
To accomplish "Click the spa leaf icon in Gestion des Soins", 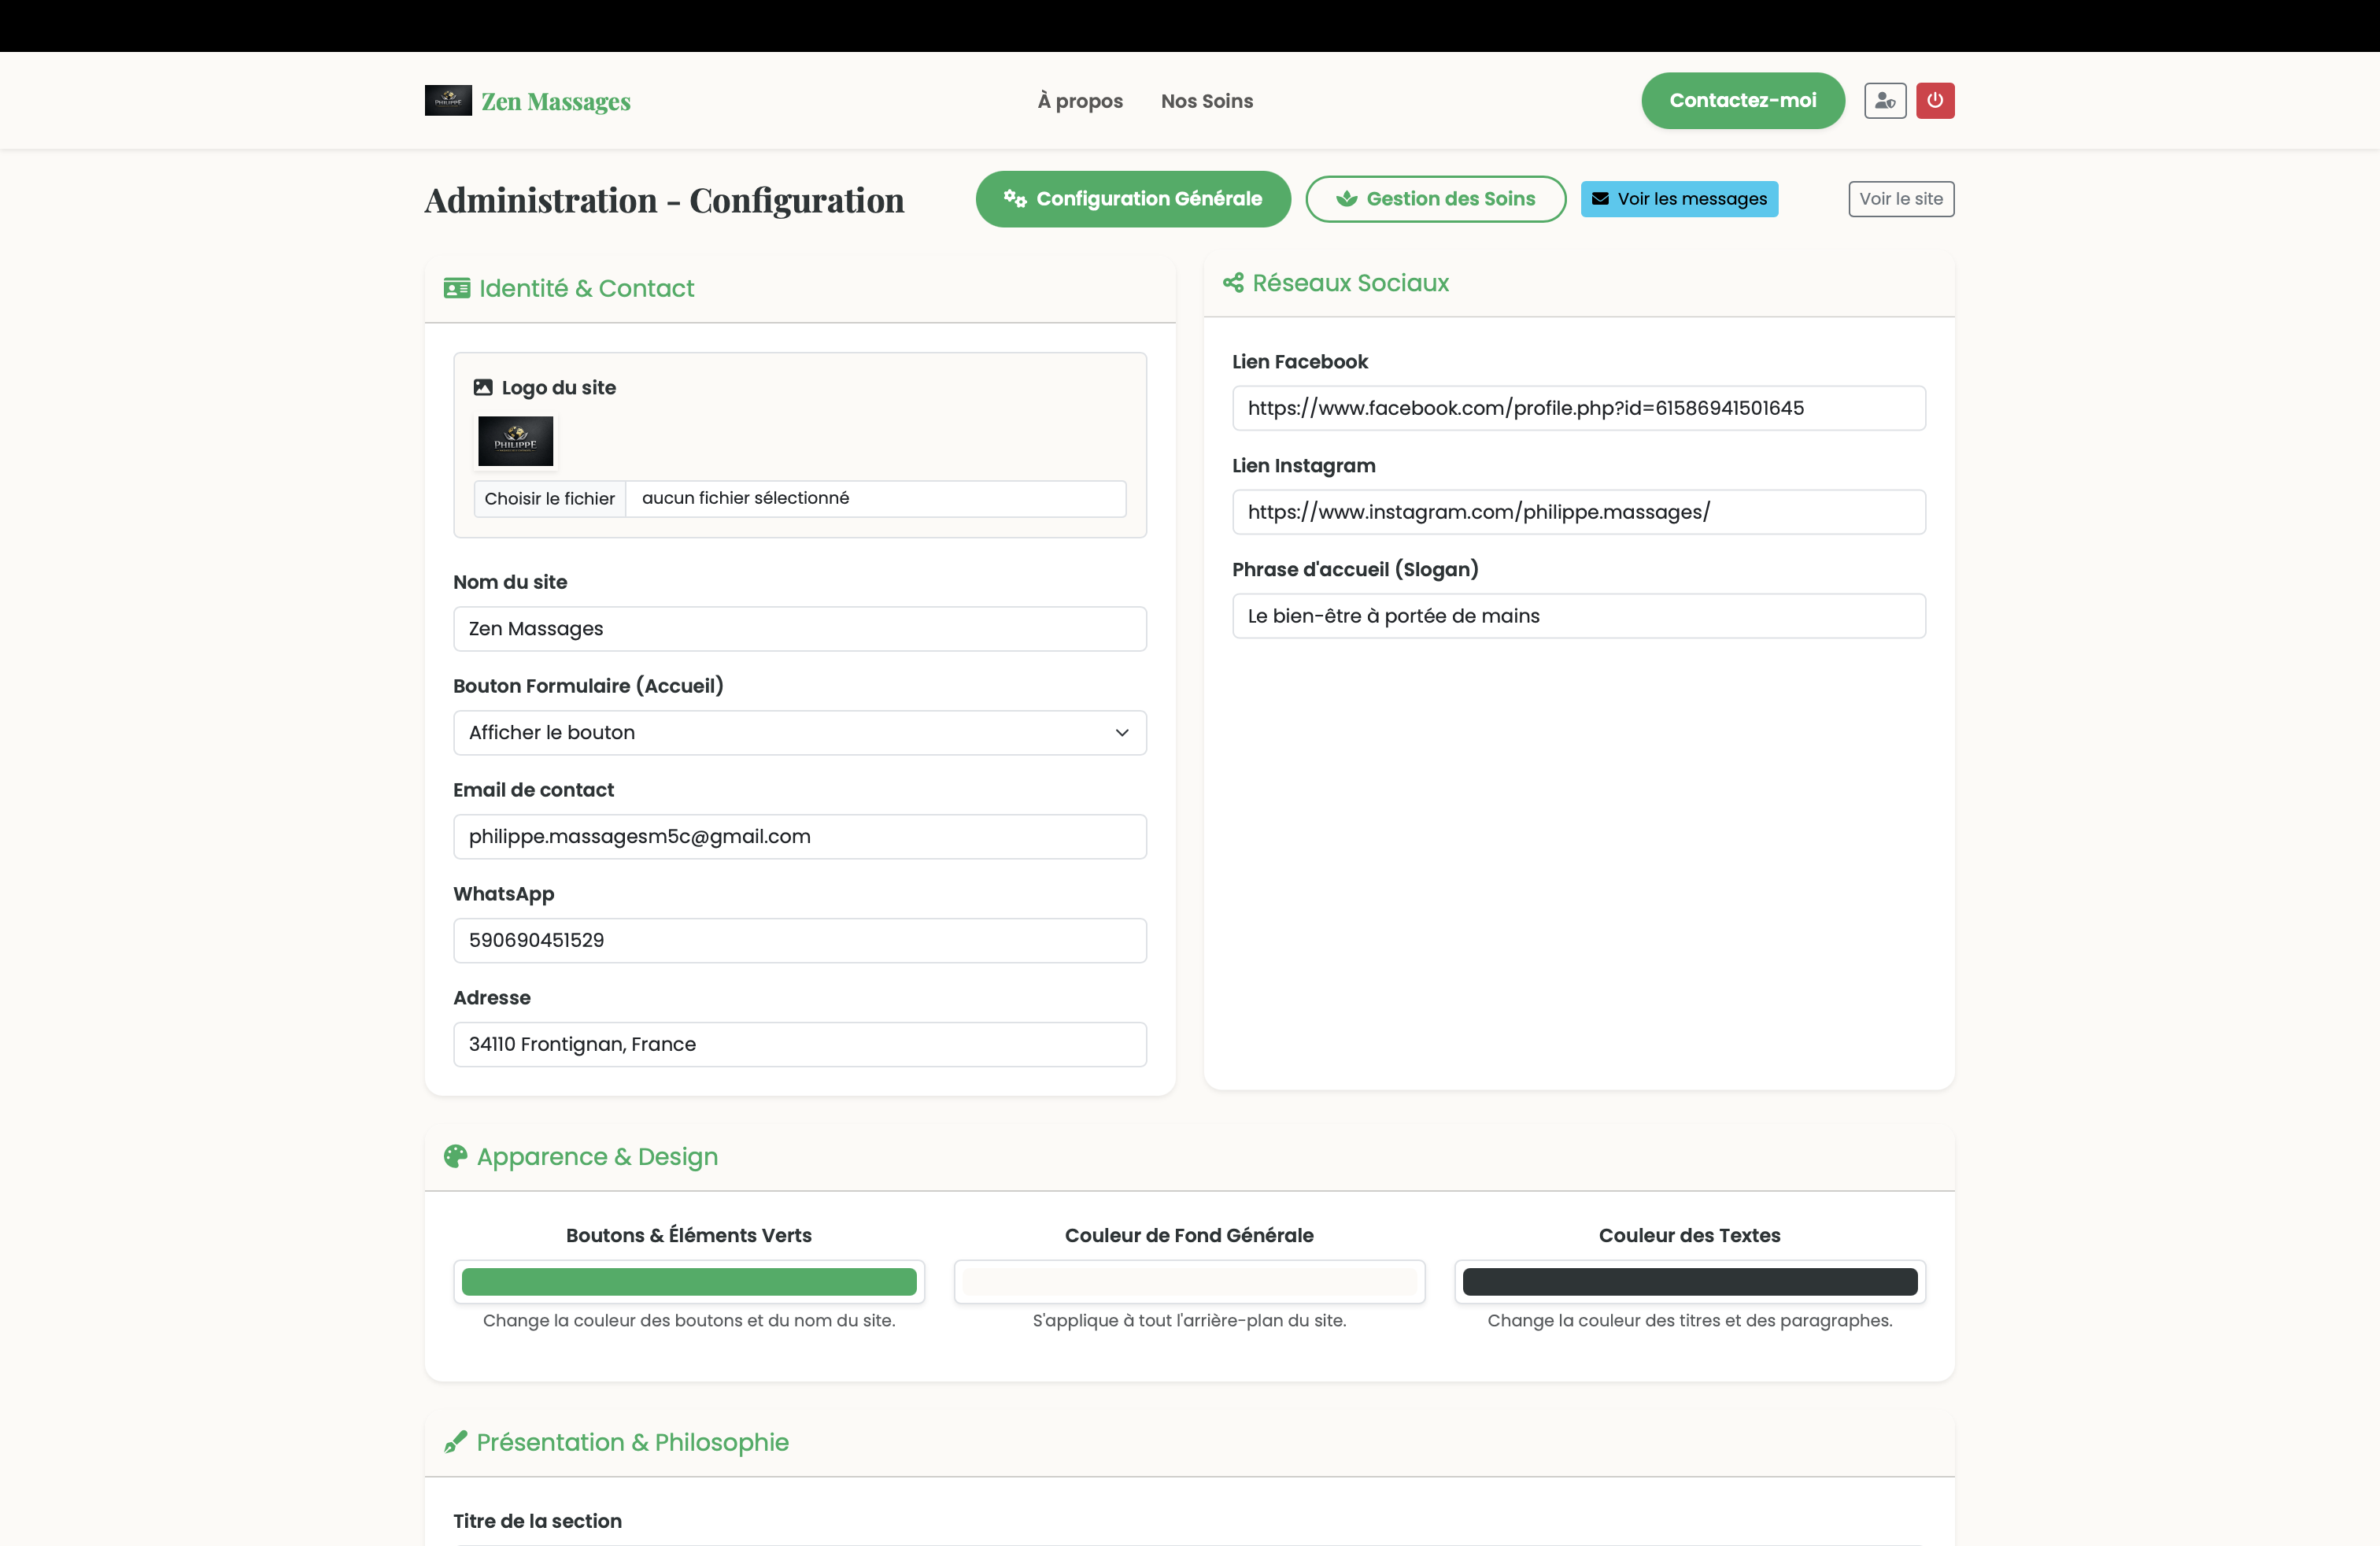I will (x=1347, y=199).
